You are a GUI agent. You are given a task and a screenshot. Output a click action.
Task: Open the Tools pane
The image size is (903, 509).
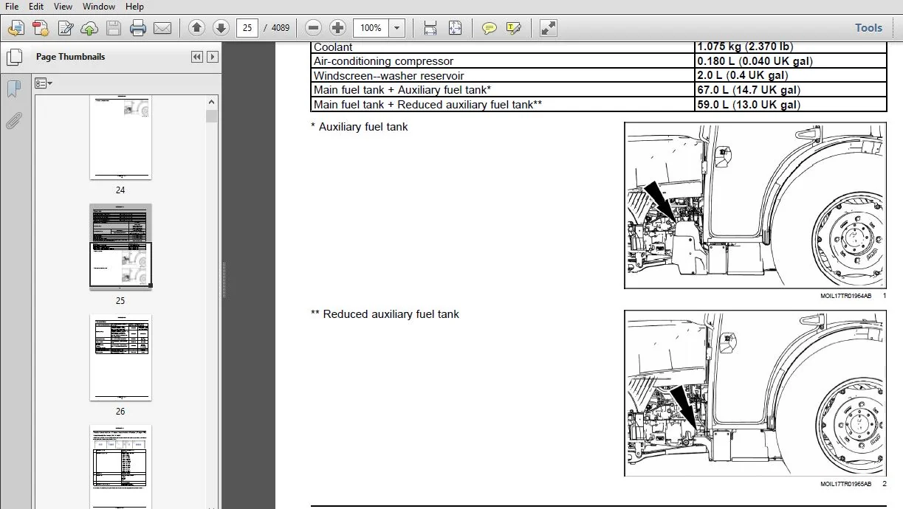pyautogui.click(x=868, y=28)
